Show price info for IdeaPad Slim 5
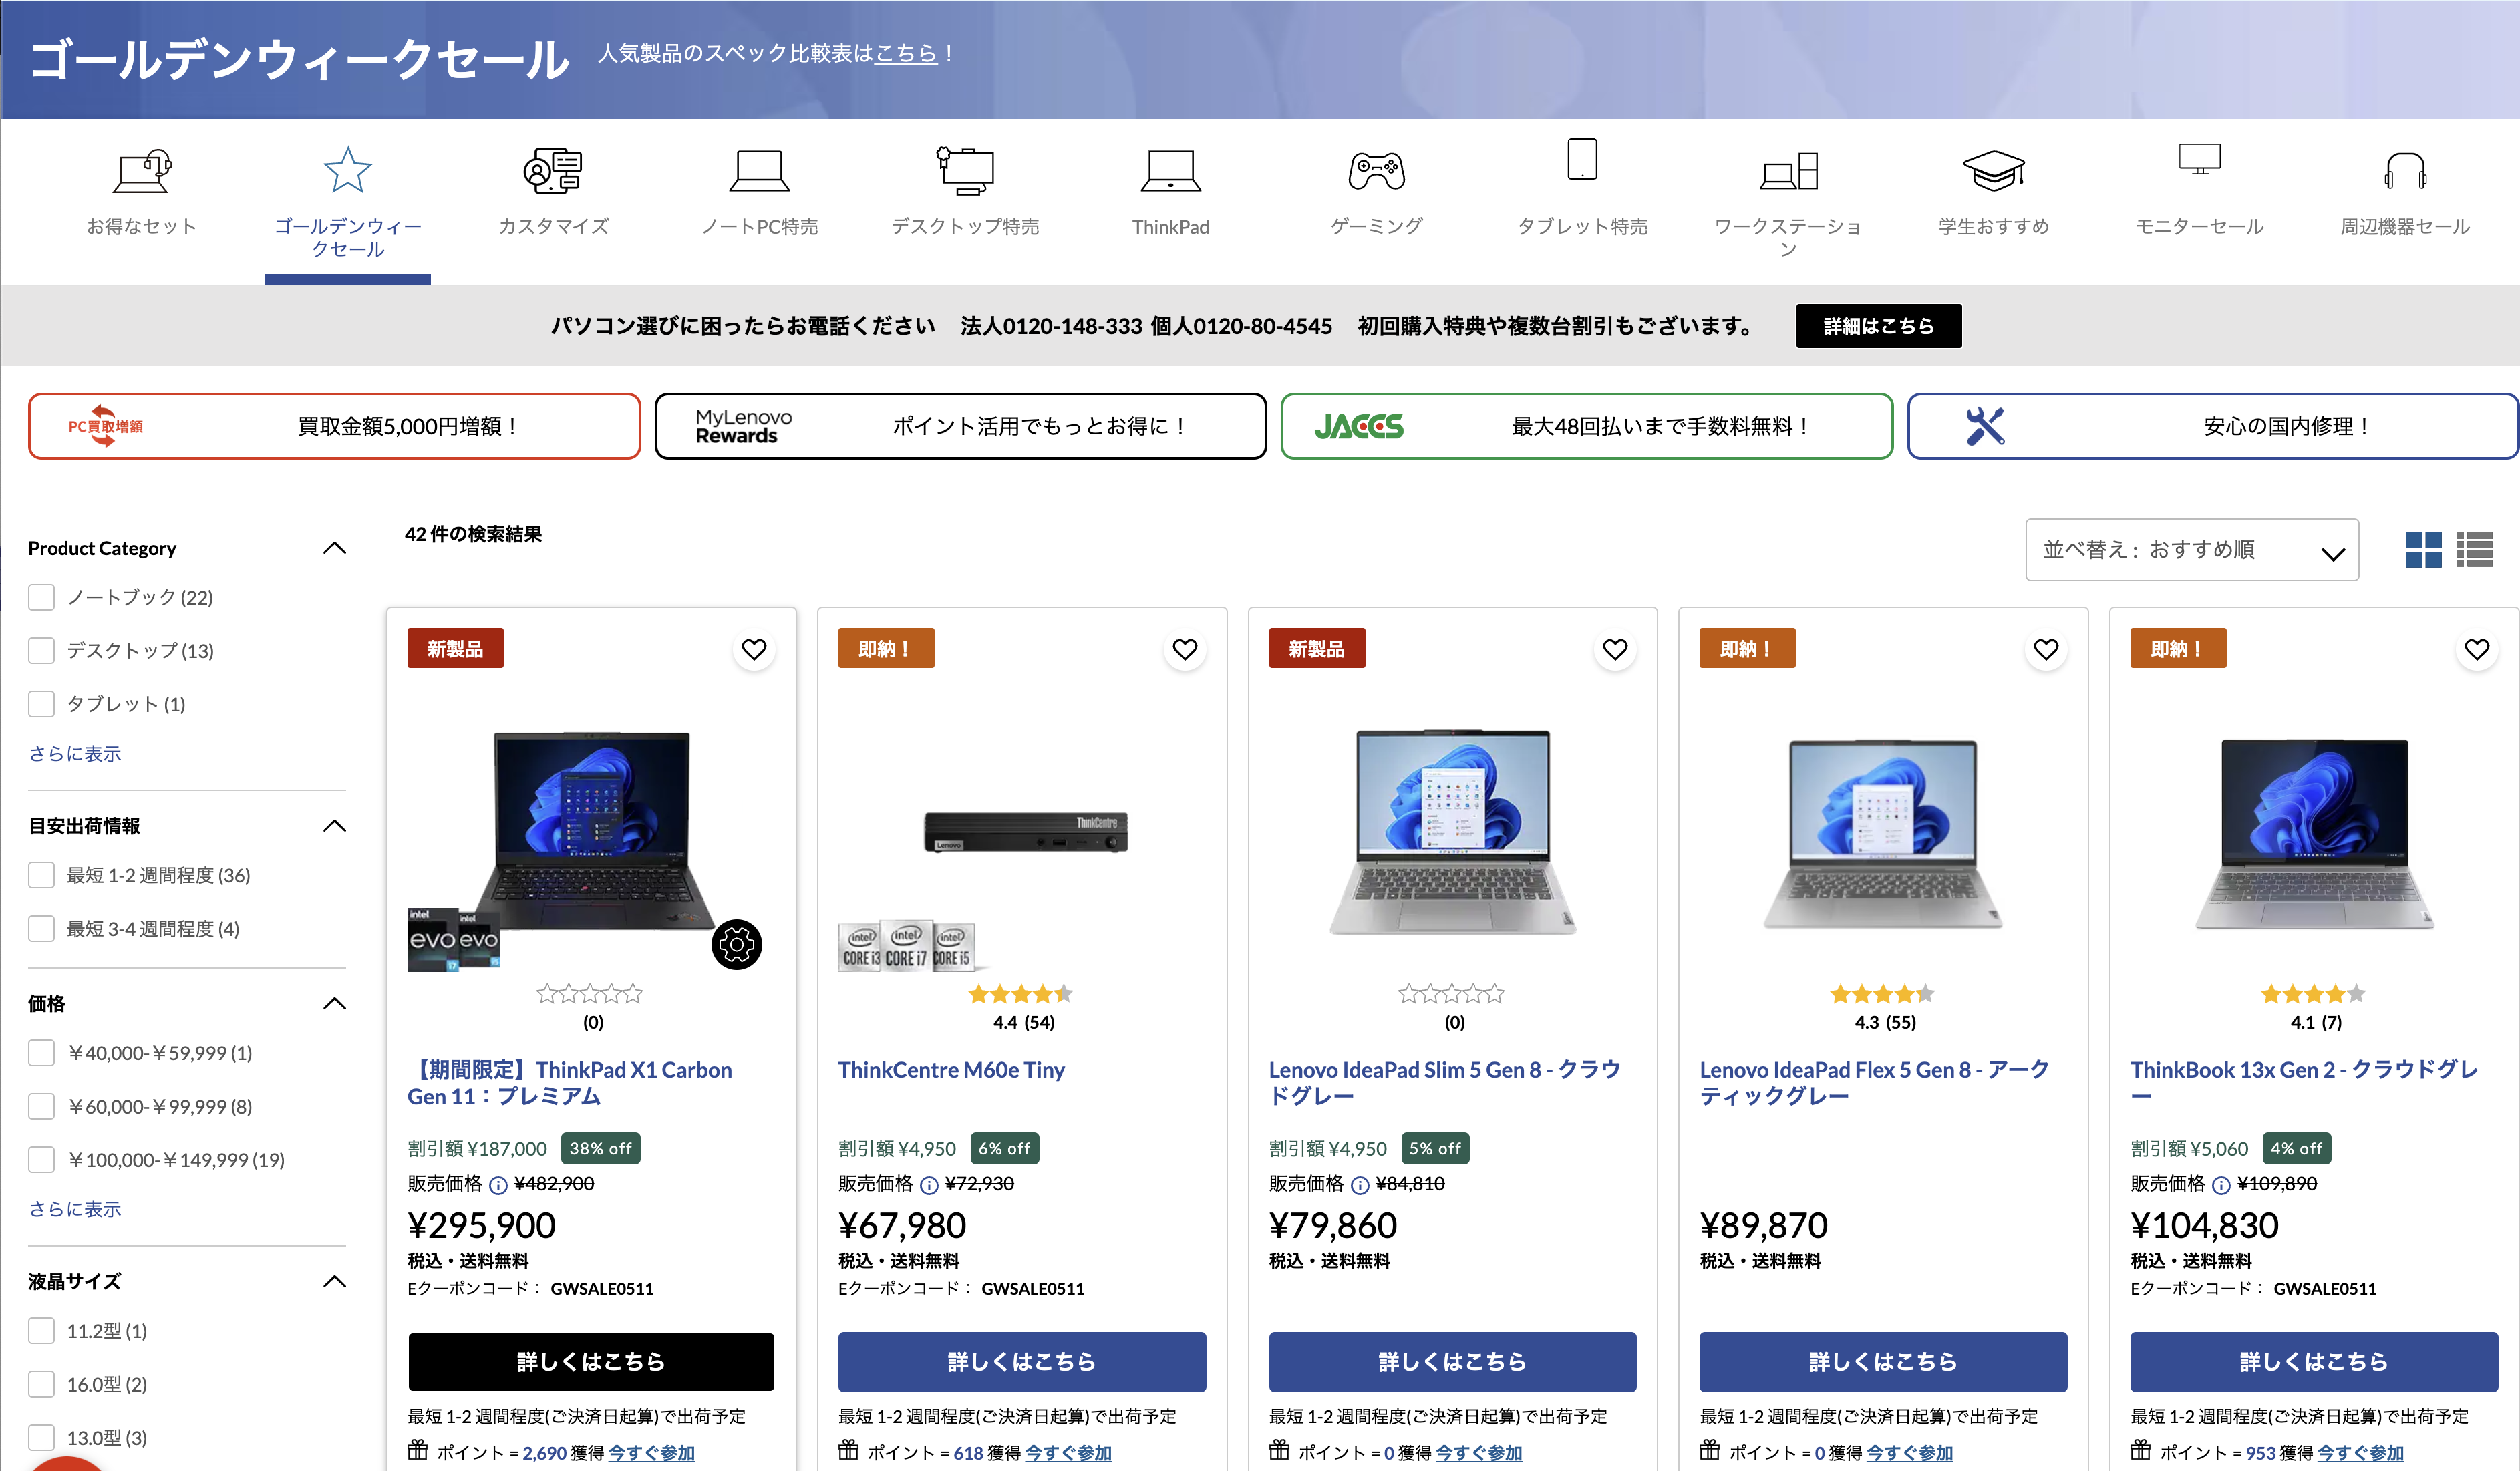Viewport: 2520px width, 1471px height. [1360, 1185]
